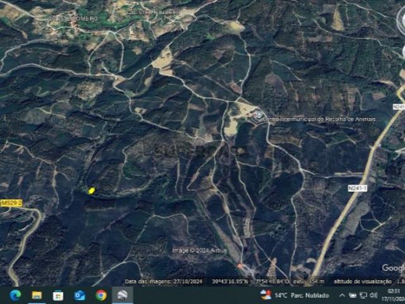Screen dimensions: 405x304
Task: Expand the hidden system tray icons chevron
Action: click(342, 295)
